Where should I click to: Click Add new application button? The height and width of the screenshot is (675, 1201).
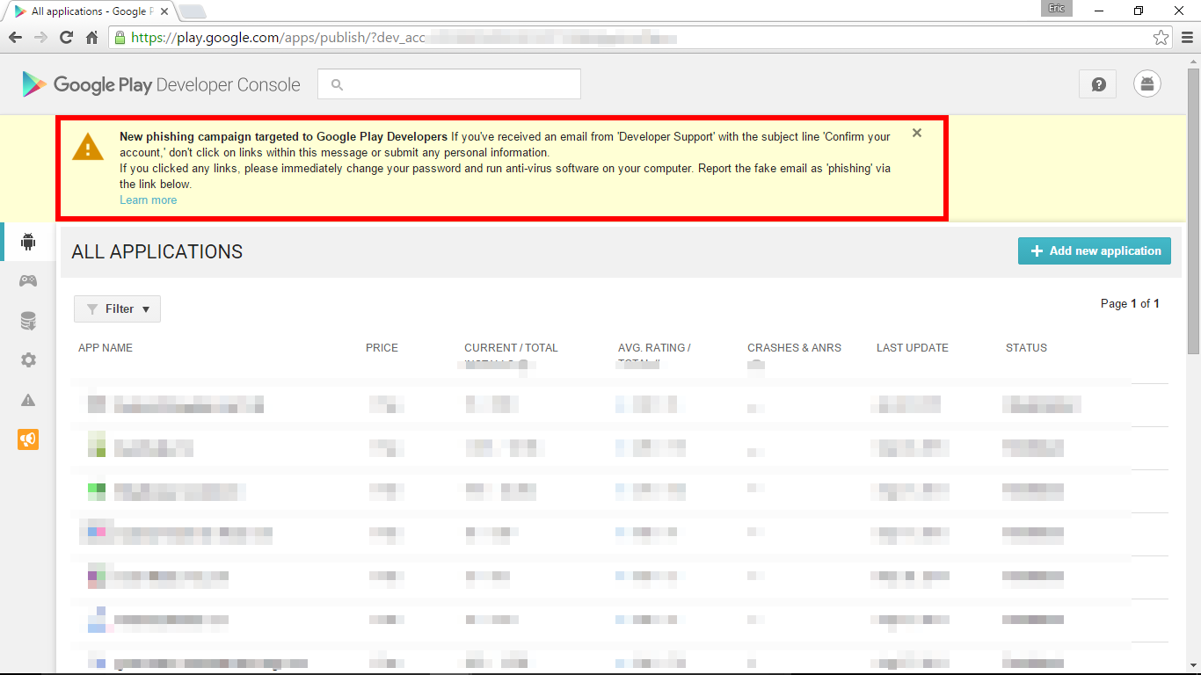pos(1095,250)
